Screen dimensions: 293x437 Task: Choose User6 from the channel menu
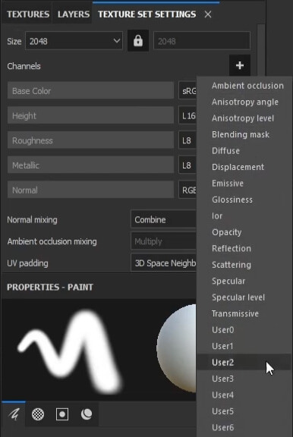point(244,428)
